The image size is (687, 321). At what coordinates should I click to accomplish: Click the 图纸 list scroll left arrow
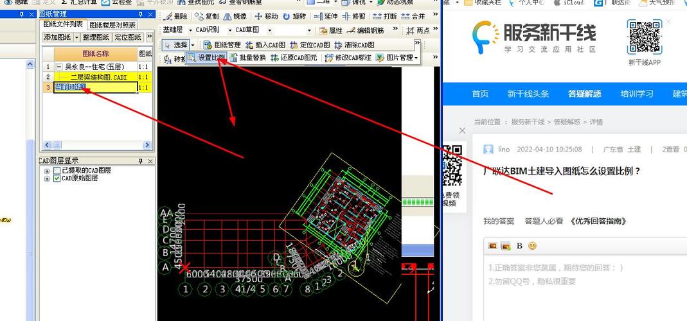(47, 145)
